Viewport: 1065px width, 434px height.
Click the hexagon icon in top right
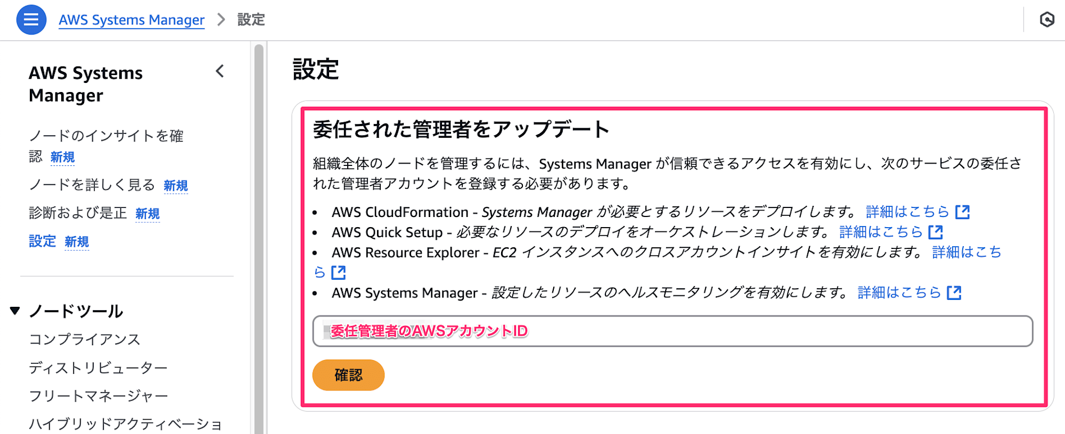pos(1047,20)
